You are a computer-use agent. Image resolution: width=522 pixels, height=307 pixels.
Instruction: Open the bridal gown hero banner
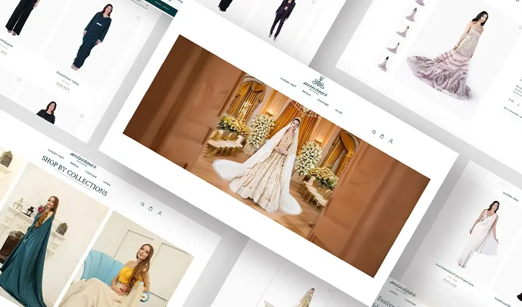pos(276,156)
